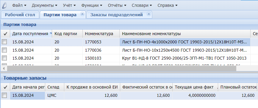
Task: Tick checkbox for nomenclature 1500103 row
Action: click(4, 58)
